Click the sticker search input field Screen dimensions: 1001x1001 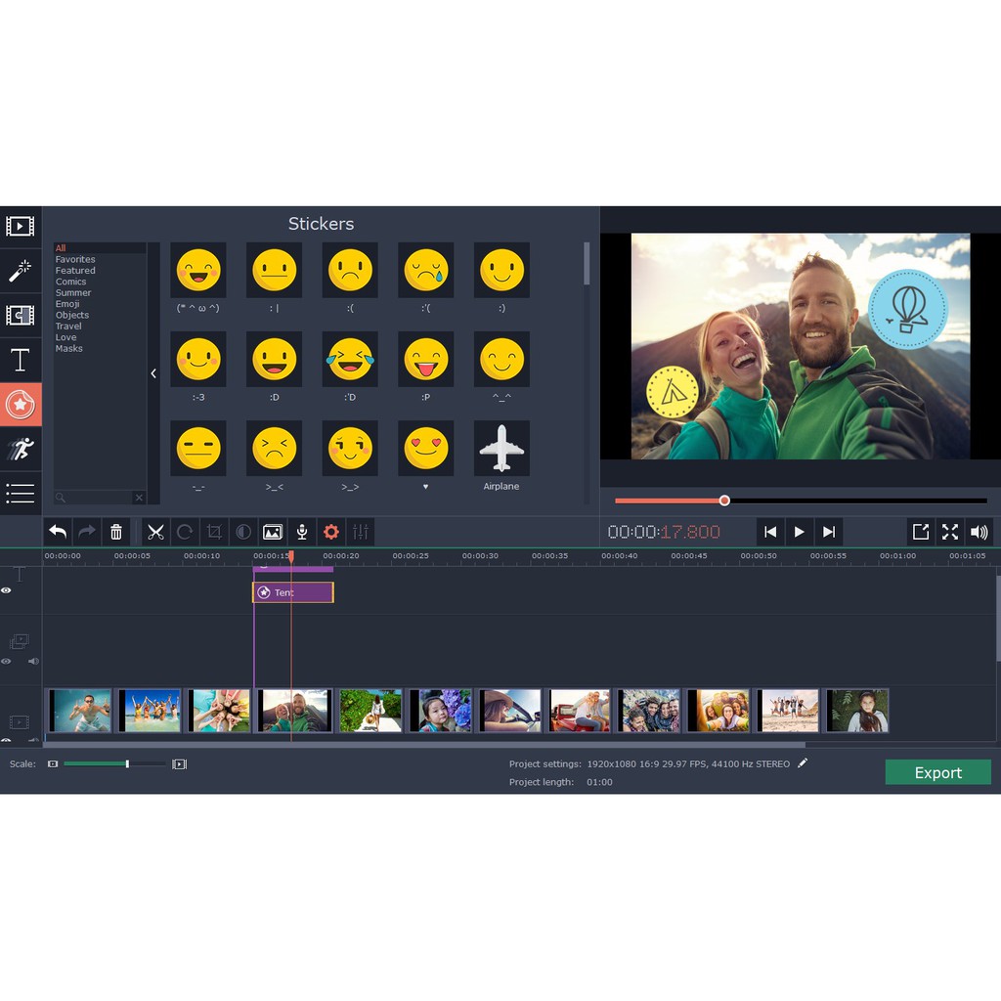coord(93,498)
